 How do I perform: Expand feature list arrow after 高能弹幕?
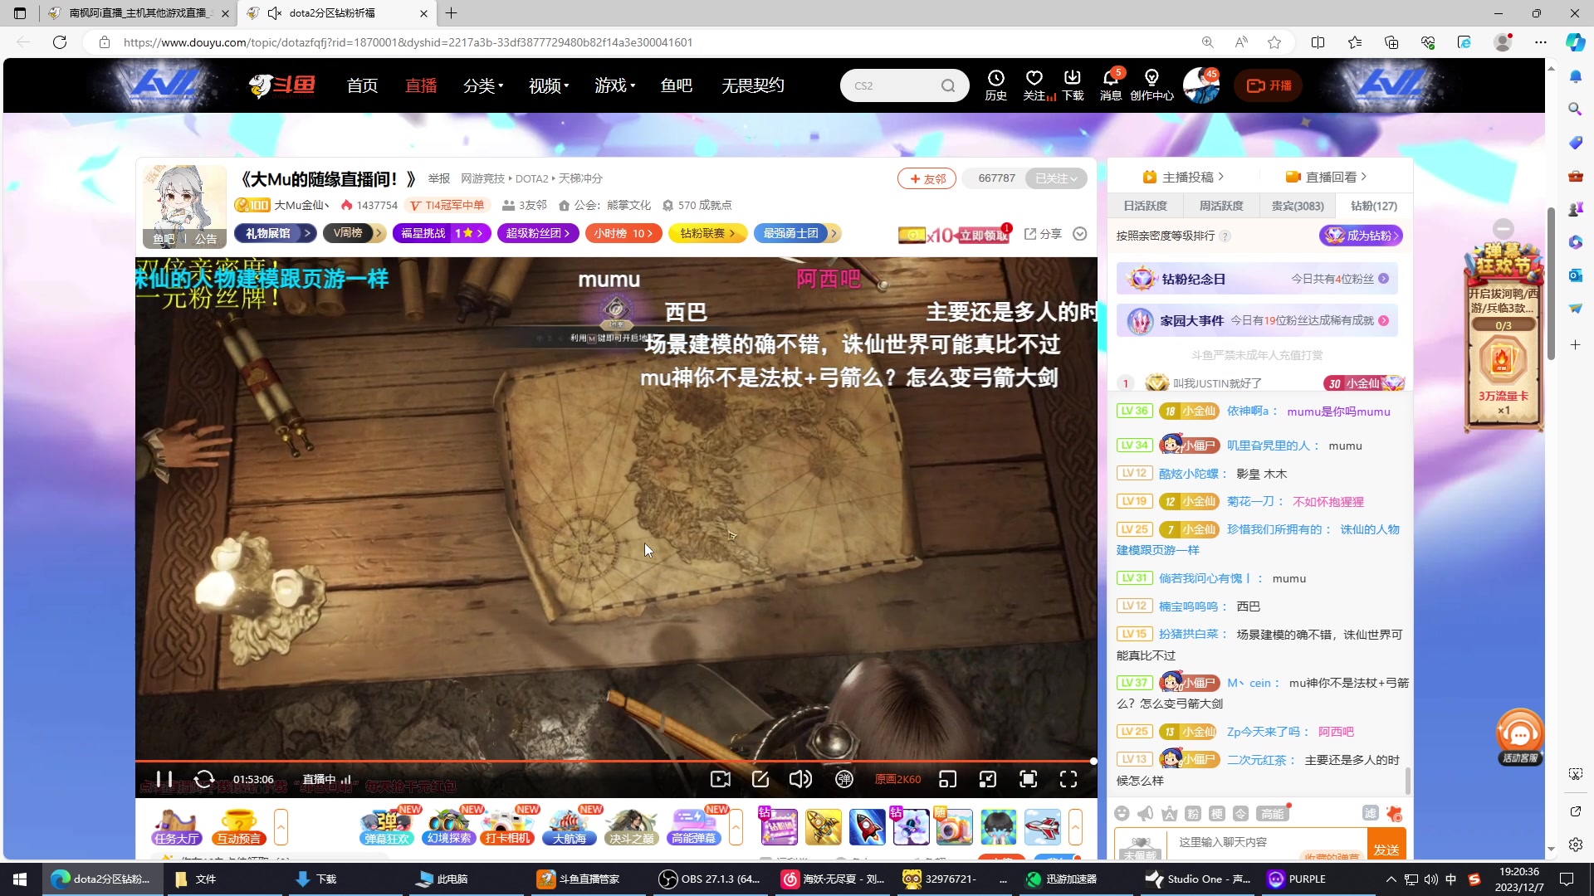736,827
